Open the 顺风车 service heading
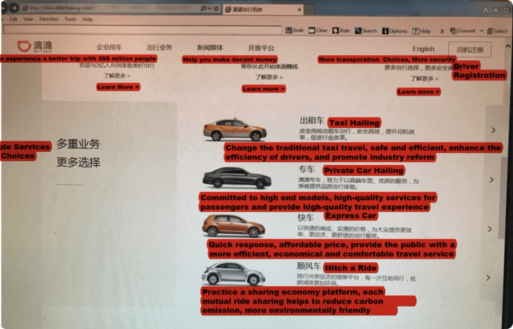This screenshot has width=513, height=329. (x=309, y=266)
